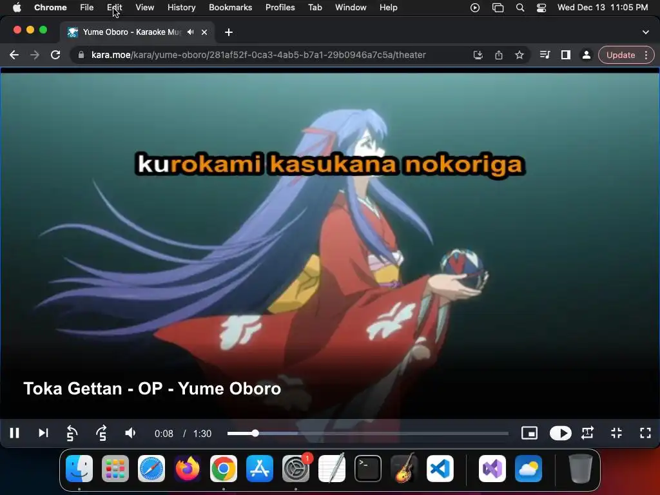
Task: Open the Trash from the Dock
Action: 581,469
